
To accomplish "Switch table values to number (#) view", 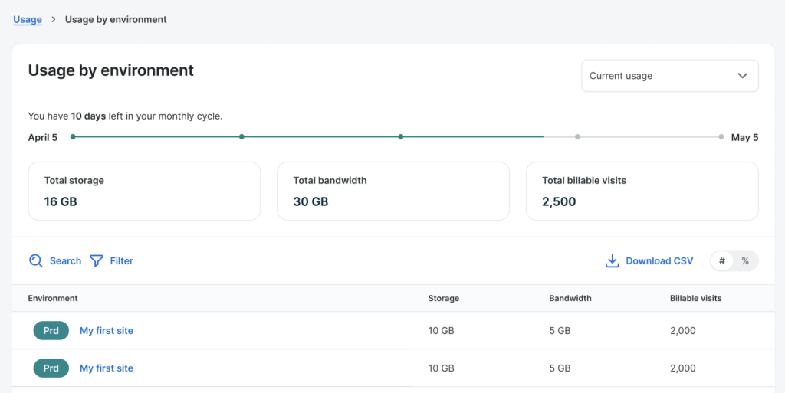I will pos(722,261).
